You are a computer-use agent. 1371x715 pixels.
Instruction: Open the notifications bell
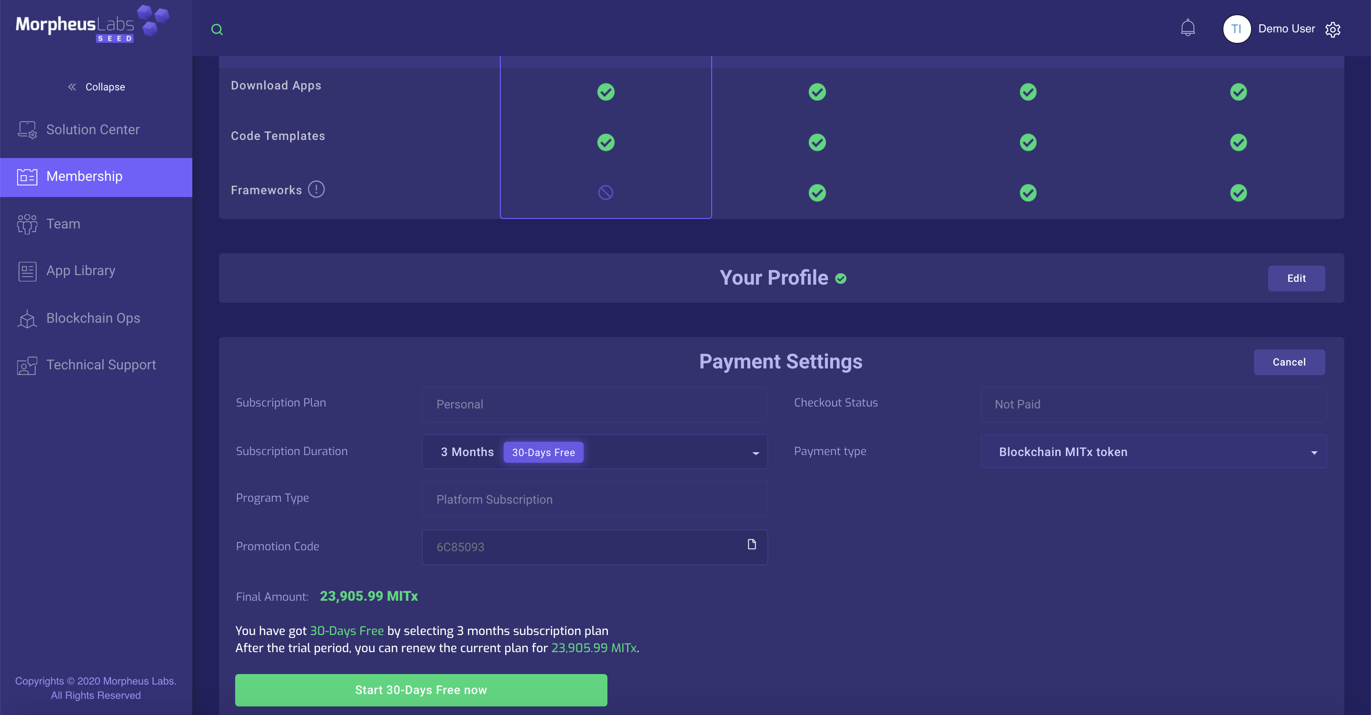tap(1187, 28)
